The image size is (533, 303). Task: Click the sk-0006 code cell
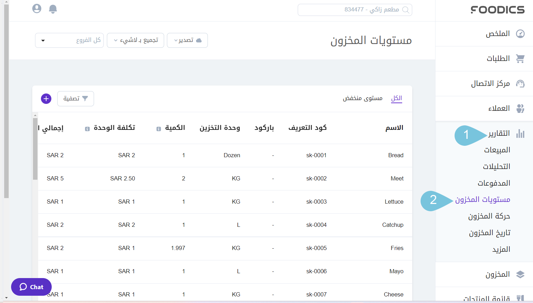point(316,271)
